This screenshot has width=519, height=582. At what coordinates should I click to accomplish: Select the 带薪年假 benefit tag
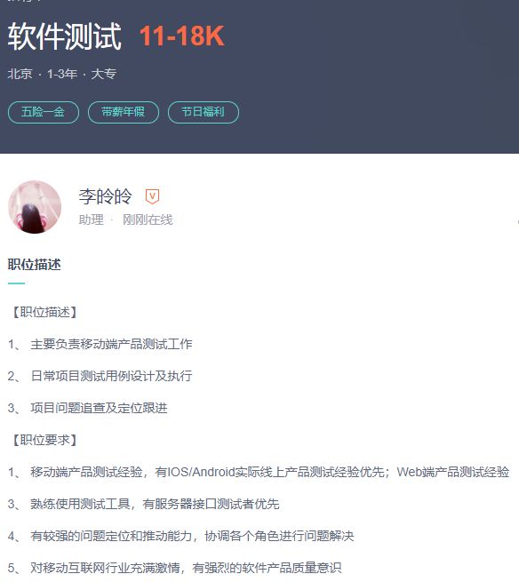(x=124, y=112)
